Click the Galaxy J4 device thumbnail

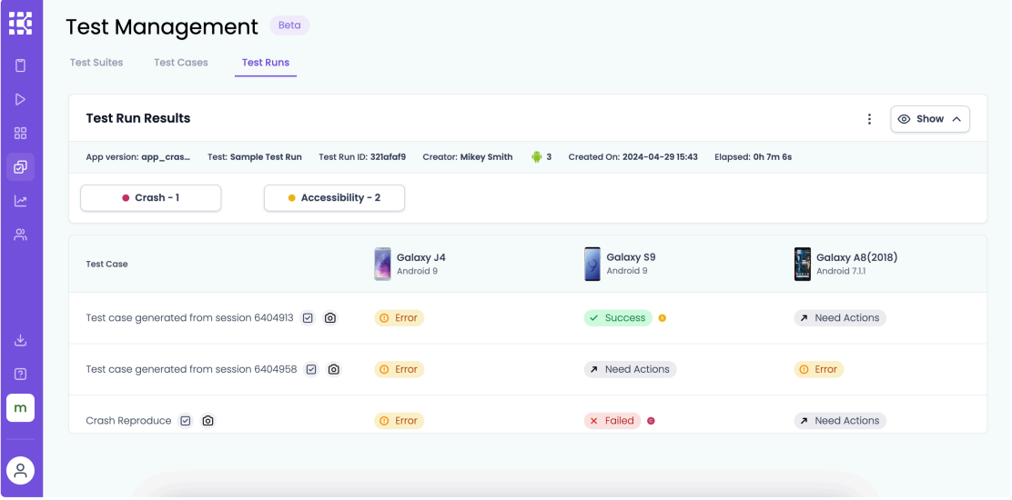coord(383,264)
